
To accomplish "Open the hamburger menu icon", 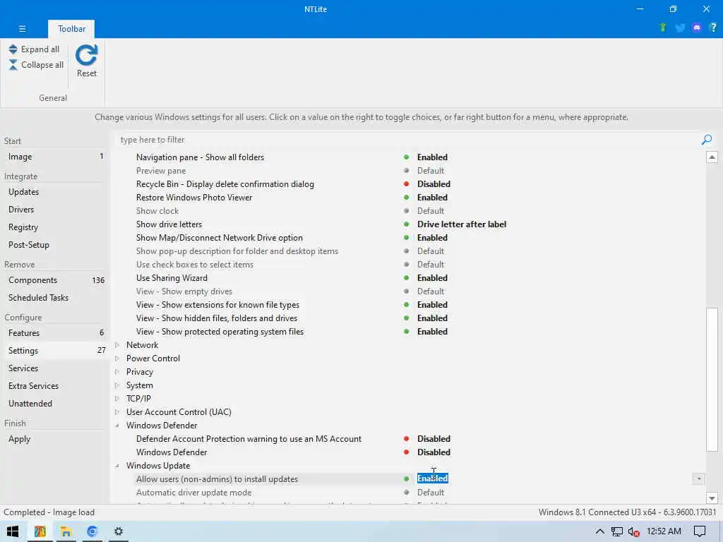I will tap(22, 28).
